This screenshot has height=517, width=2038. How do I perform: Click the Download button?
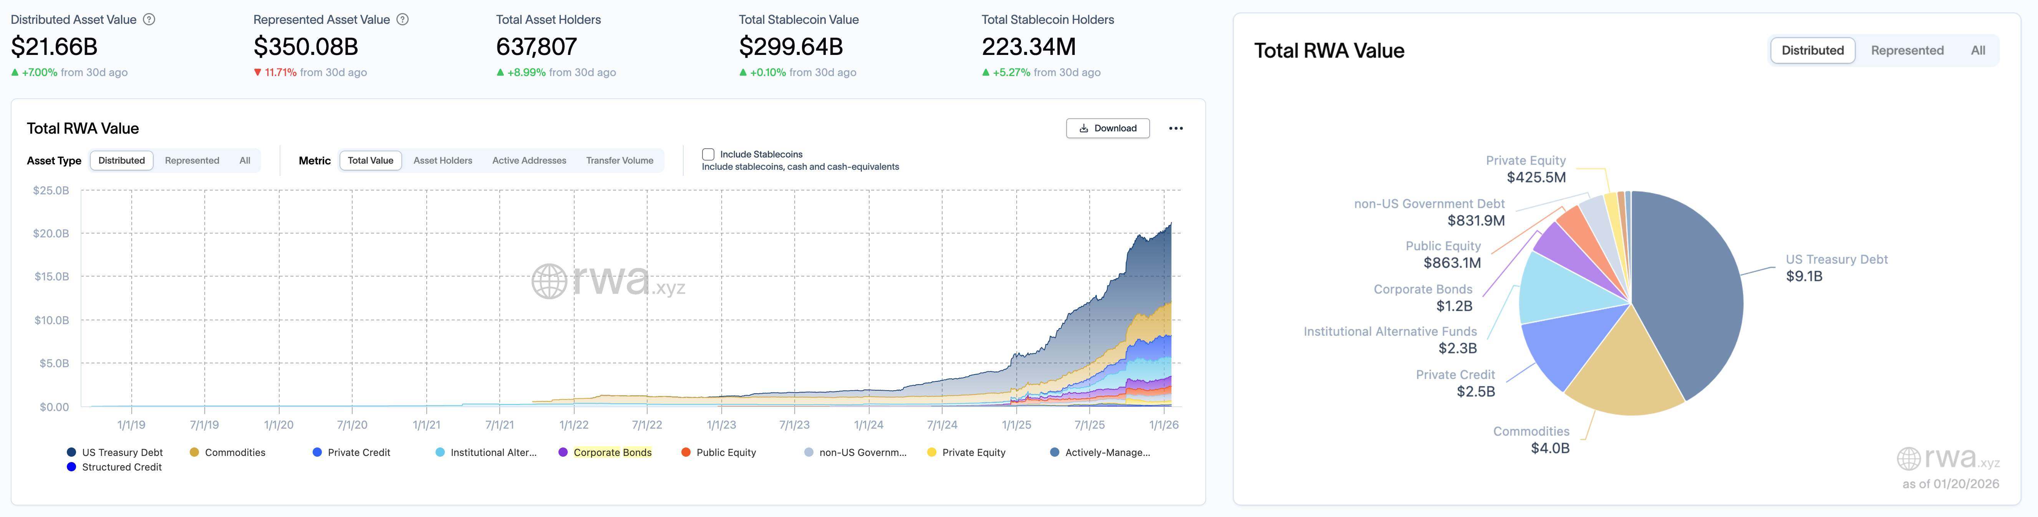1108,128
